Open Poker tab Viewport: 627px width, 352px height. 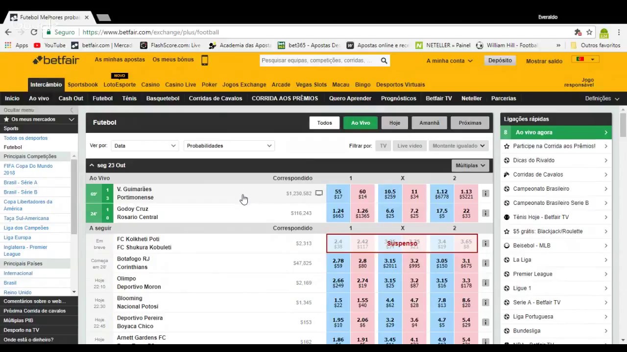pyautogui.click(x=209, y=85)
